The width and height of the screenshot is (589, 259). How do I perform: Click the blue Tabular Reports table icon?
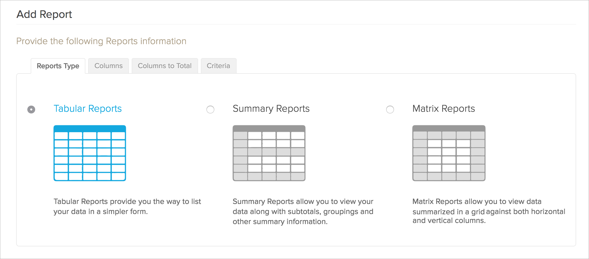pyautogui.click(x=90, y=153)
